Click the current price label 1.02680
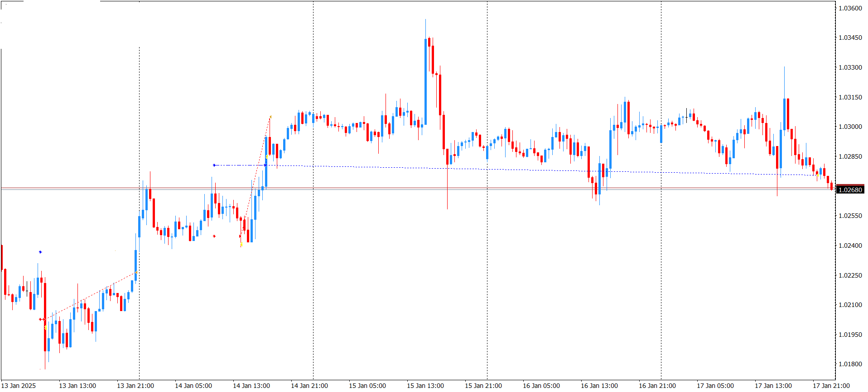Viewport: 868px width, 392px height. tap(850, 190)
